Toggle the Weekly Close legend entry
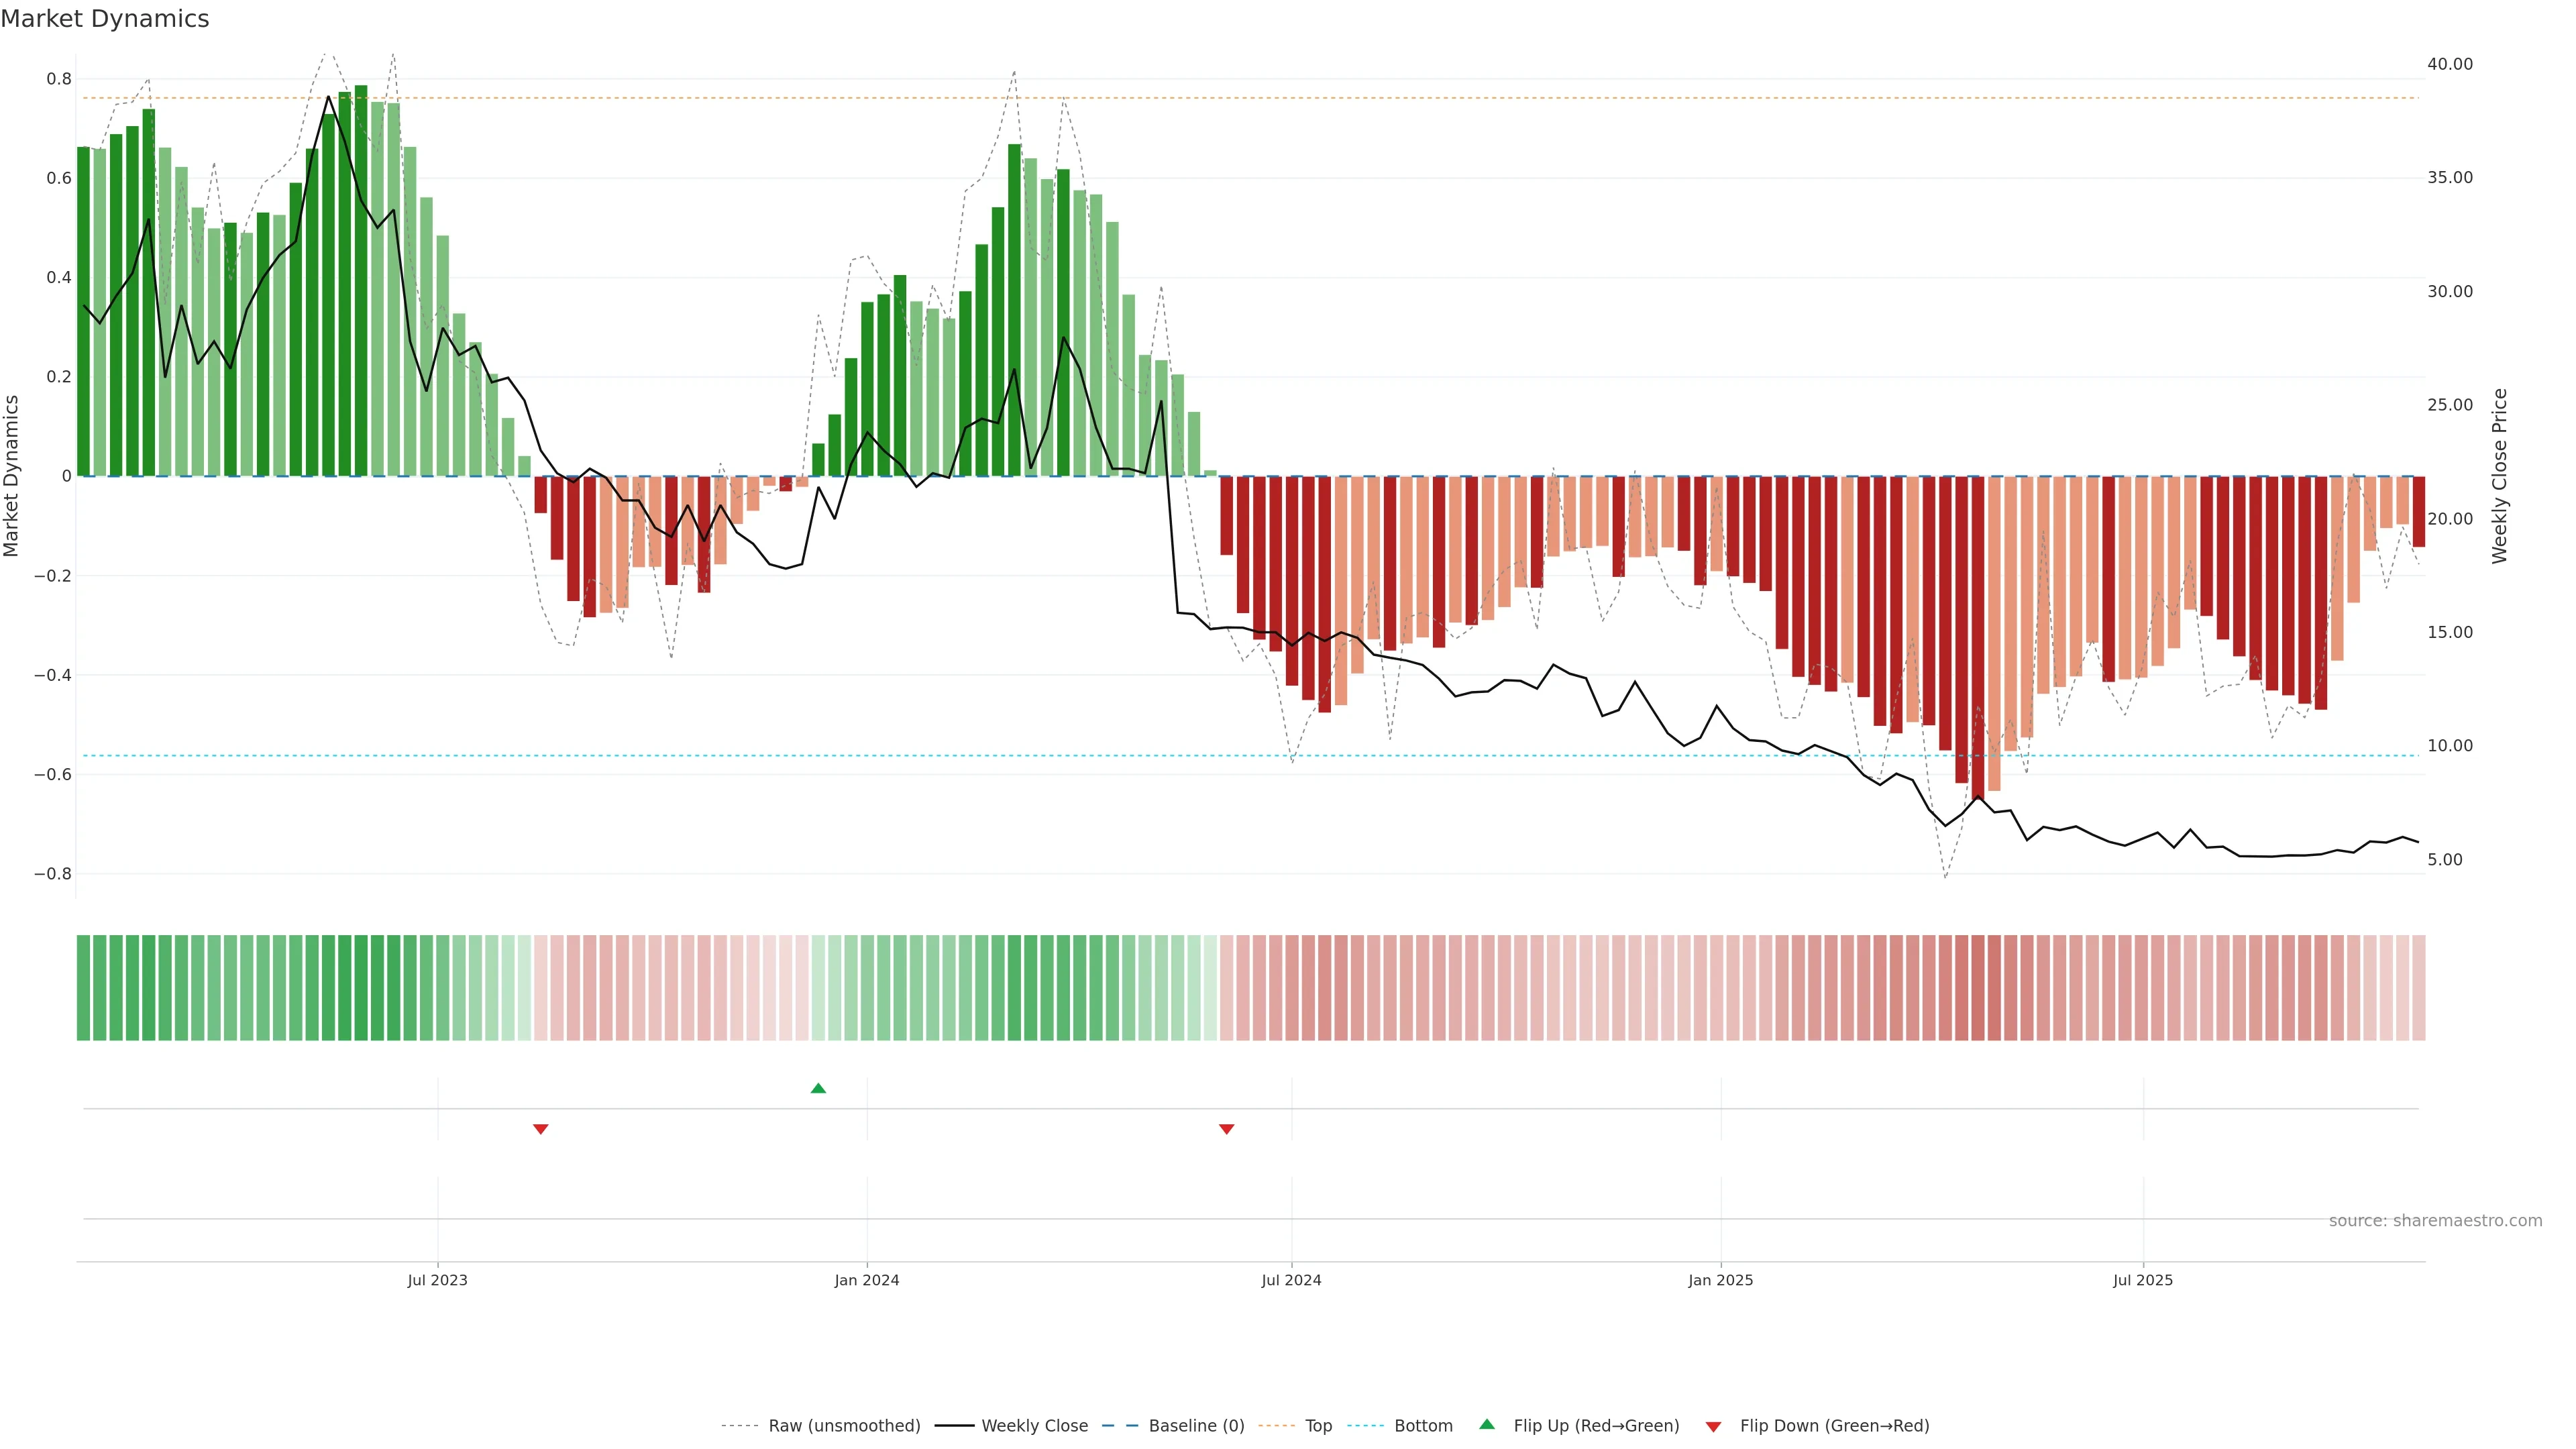The width and height of the screenshot is (2576, 1449). point(1034,1426)
